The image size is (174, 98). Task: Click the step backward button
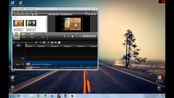coord(68,36)
